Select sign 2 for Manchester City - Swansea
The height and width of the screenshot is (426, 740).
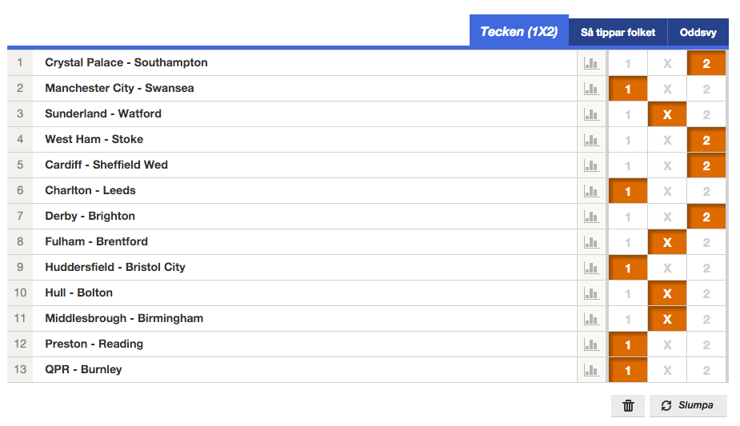click(706, 89)
